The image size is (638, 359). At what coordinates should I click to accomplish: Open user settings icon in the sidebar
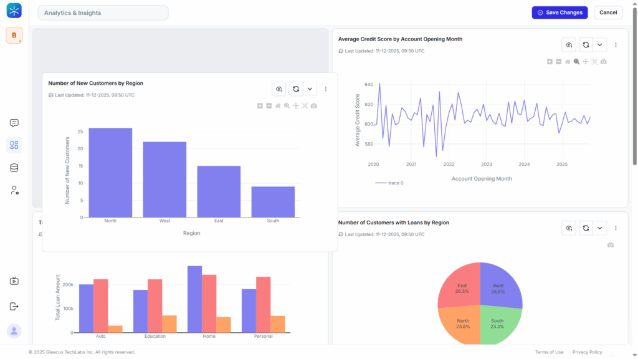[14, 190]
